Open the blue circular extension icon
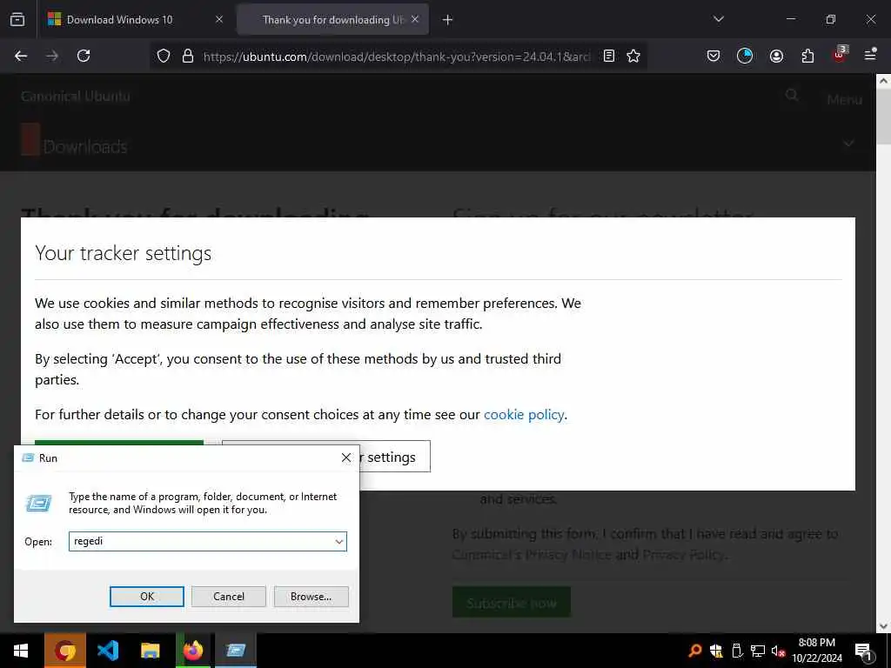The height and width of the screenshot is (668, 891). pos(745,56)
